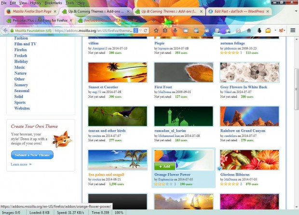Viewport: 299px width, 215px height.
Task: Open the Foxkeh category
Action: (x=21, y=55)
